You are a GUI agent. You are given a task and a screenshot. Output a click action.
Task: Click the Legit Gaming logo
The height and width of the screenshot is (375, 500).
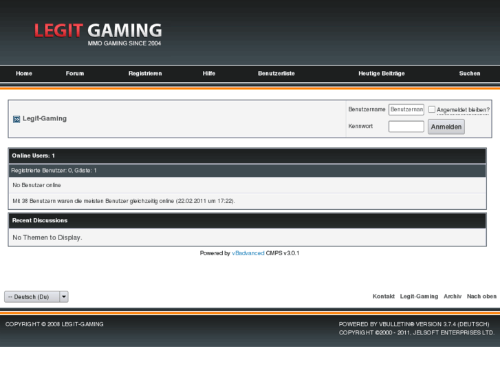click(x=98, y=34)
